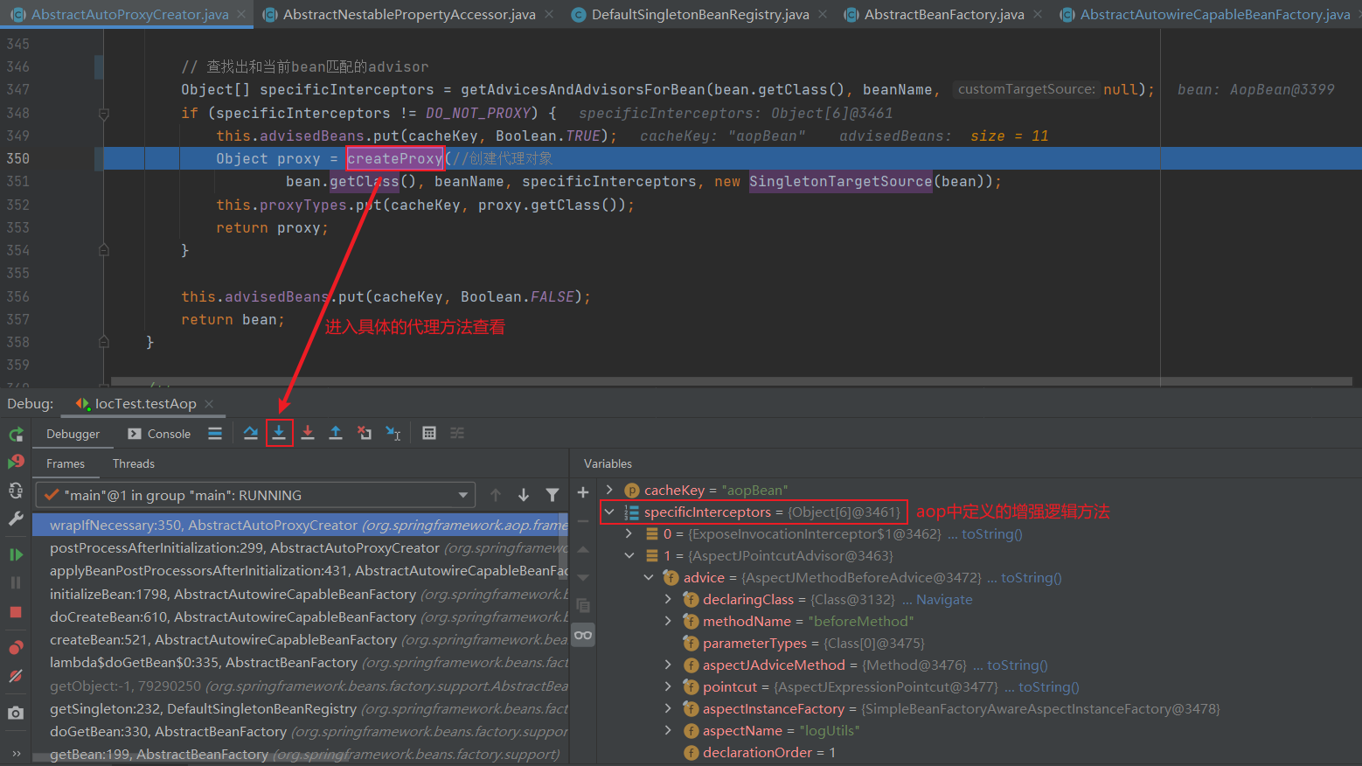The height and width of the screenshot is (766, 1362).
Task: Collapse the advice field node
Action: click(x=649, y=577)
